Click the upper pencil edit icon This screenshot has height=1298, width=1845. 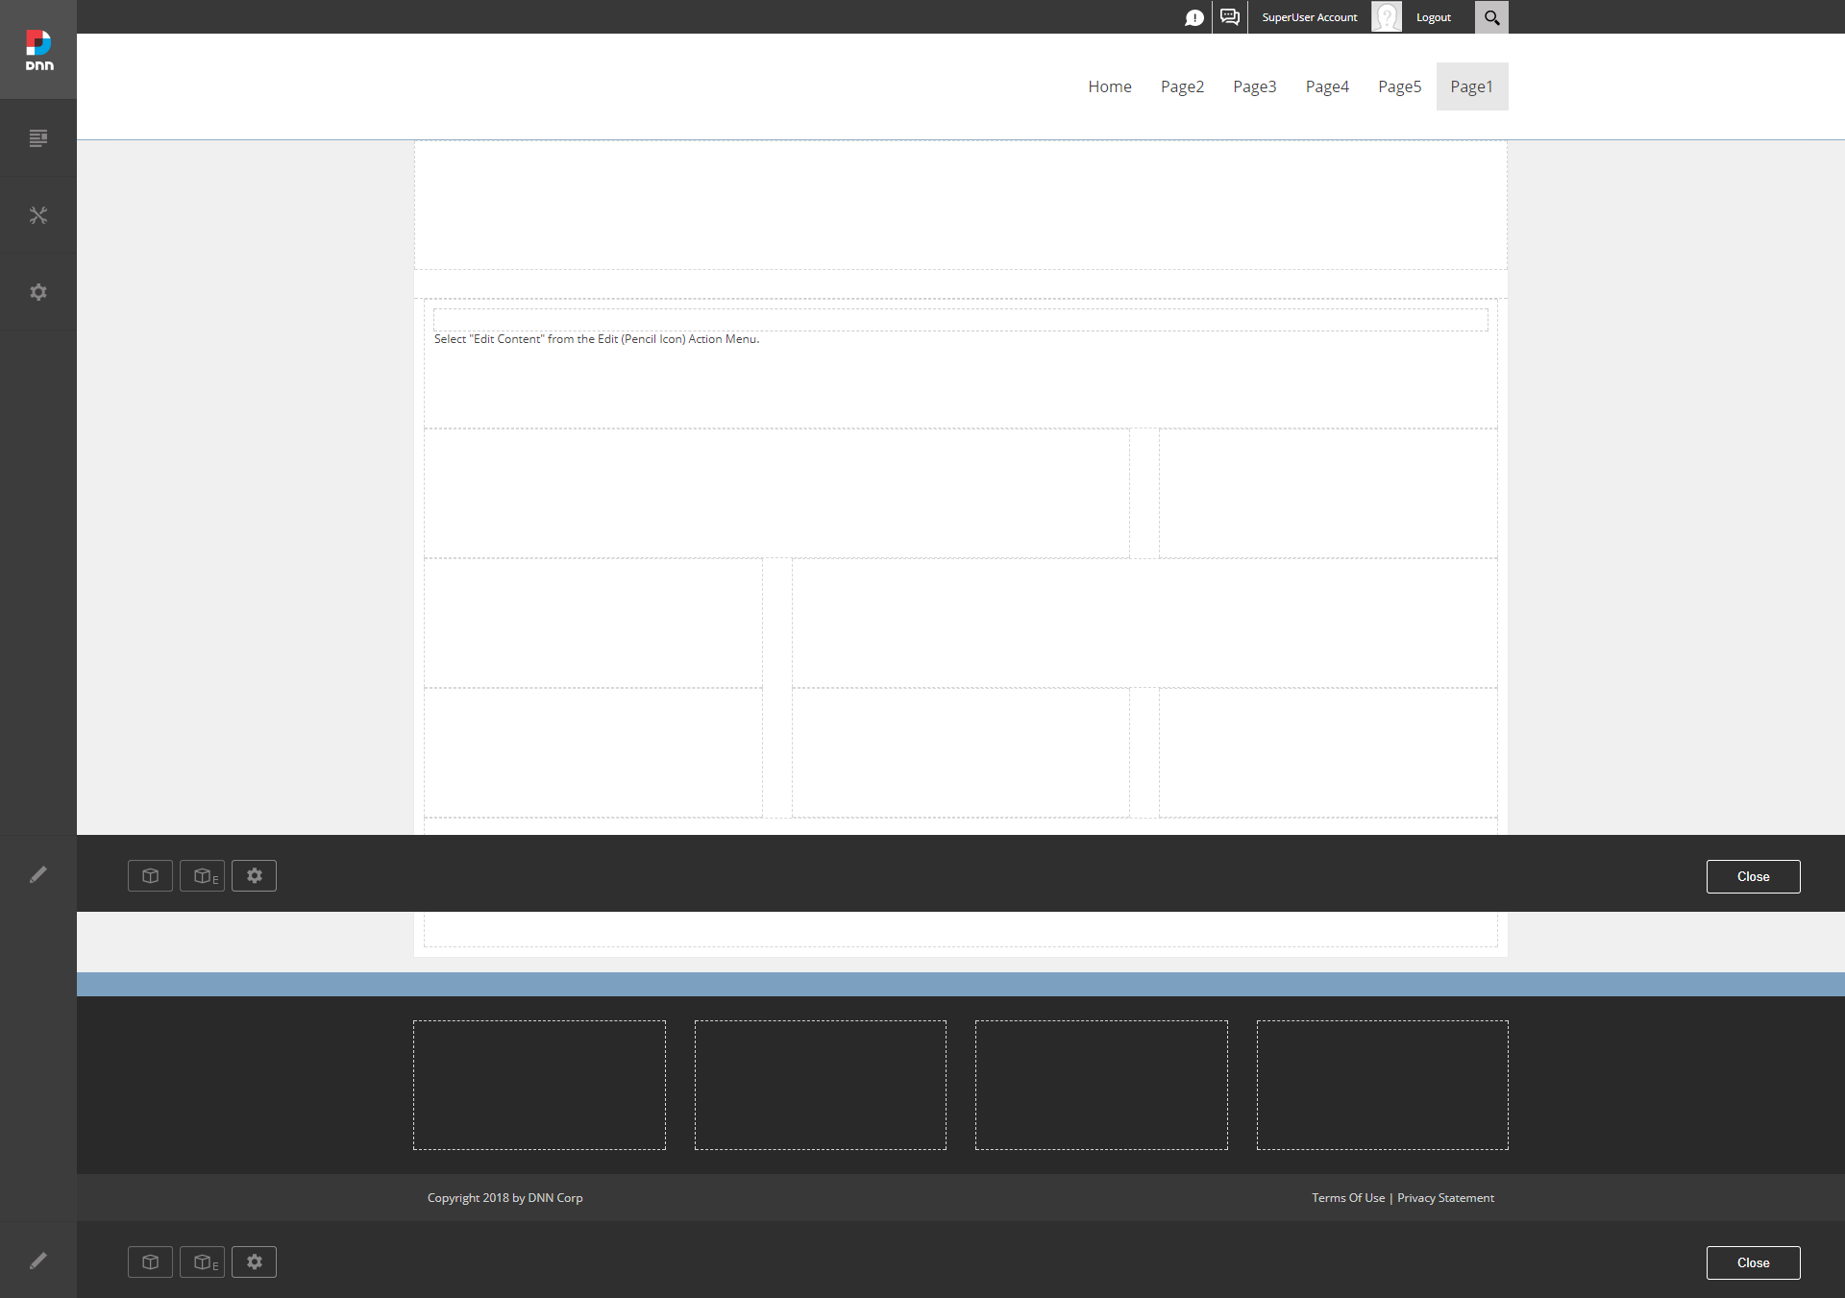38,874
